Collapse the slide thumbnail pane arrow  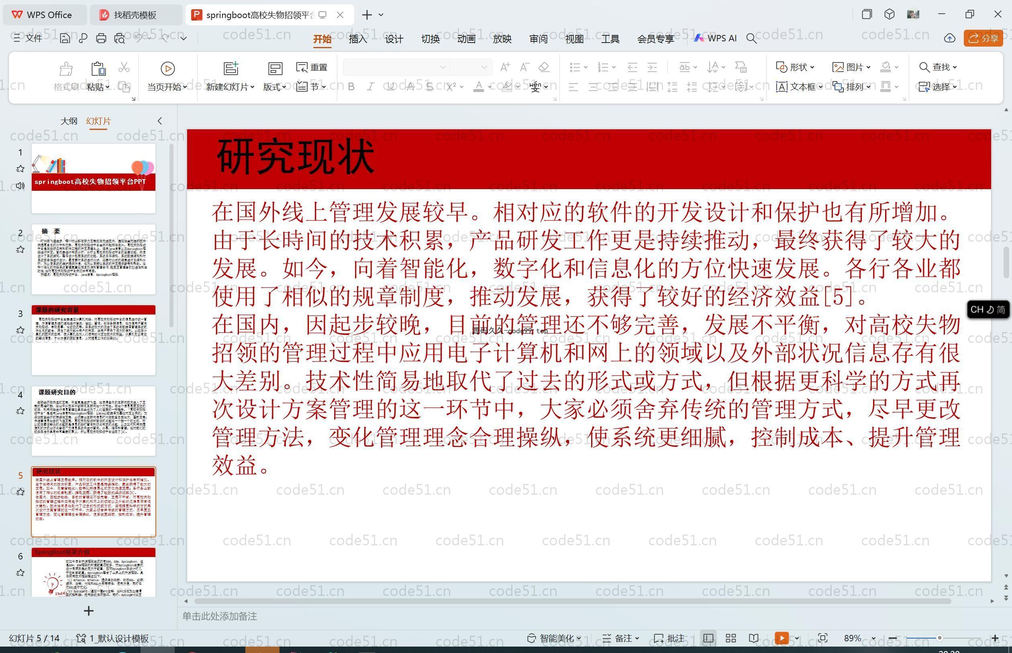tap(160, 121)
